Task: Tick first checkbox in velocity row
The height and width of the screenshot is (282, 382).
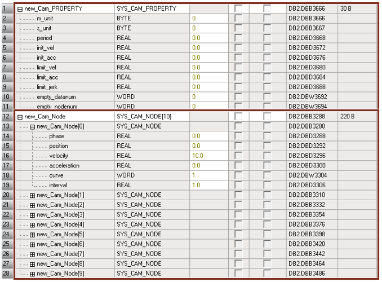Action: pos(238,156)
